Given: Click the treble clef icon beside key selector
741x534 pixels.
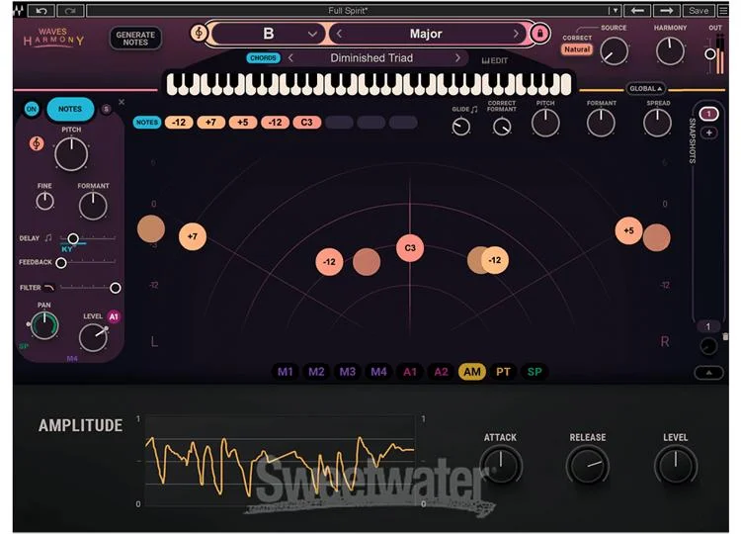Looking at the screenshot, I should tap(199, 33).
